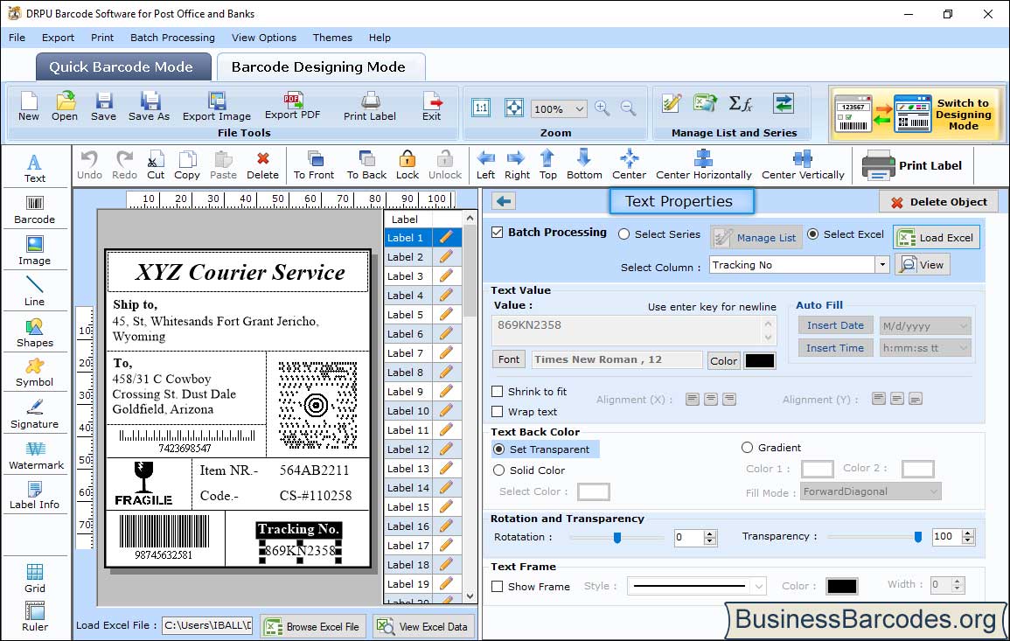Select the Watermark tool
The height and width of the screenshot is (641, 1010).
(36, 456)
